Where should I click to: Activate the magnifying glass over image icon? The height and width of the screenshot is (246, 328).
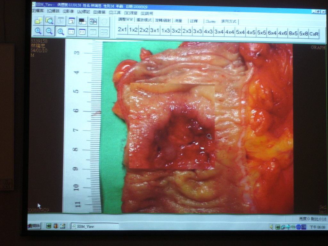click(x=49, y=21)
